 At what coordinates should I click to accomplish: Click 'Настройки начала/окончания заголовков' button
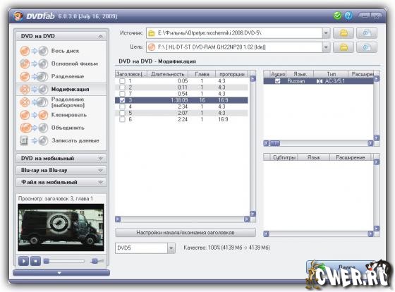186,233
